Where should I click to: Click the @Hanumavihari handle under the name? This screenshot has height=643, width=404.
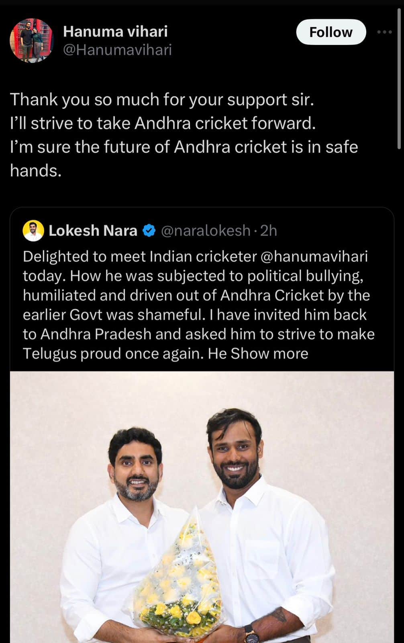tap(117, 50)
